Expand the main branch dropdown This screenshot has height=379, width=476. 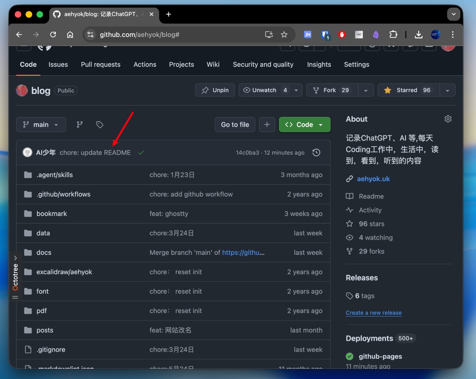41,125
